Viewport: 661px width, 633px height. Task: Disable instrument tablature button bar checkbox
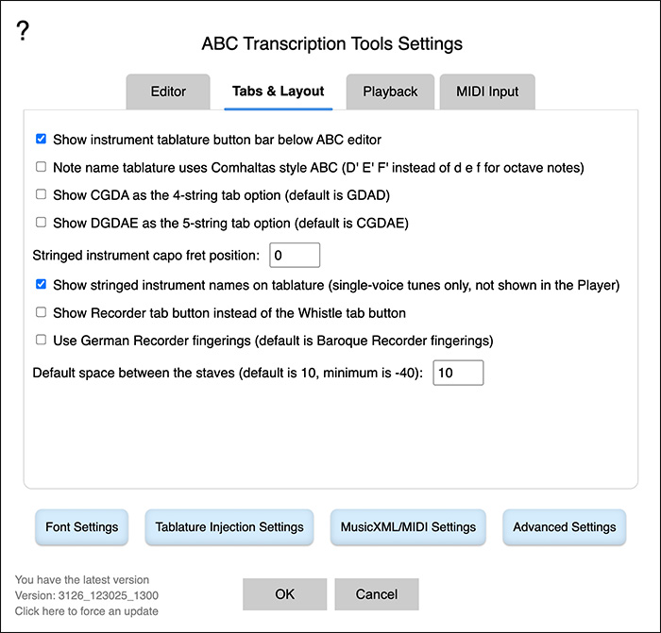point(42,140)
